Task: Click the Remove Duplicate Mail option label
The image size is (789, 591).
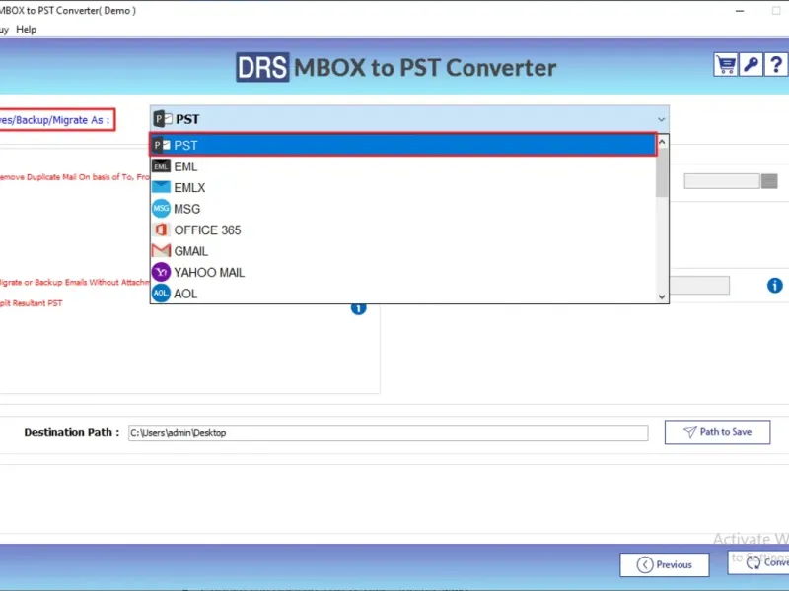Action: (75, 177)
